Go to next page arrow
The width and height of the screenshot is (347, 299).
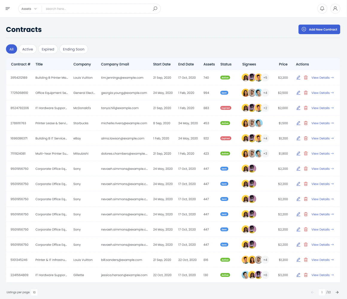point(337,292)
